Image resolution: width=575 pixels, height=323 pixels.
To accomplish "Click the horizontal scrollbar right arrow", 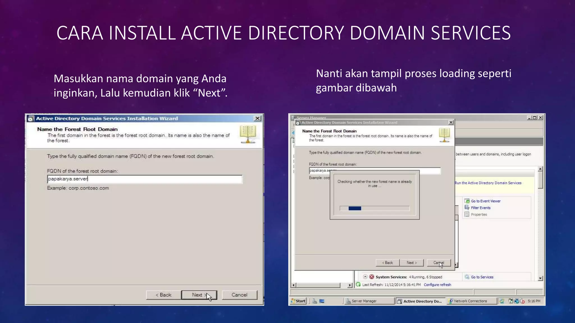I will click(350, 285).
